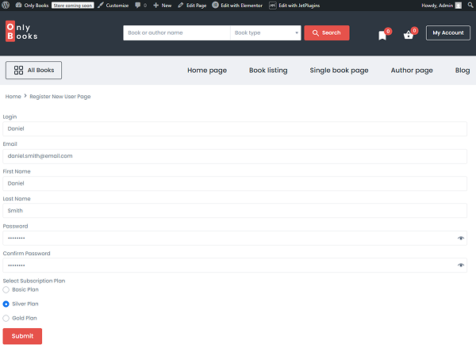
Task: Open the bookmark wishlist icon
Action: point(382,35)
